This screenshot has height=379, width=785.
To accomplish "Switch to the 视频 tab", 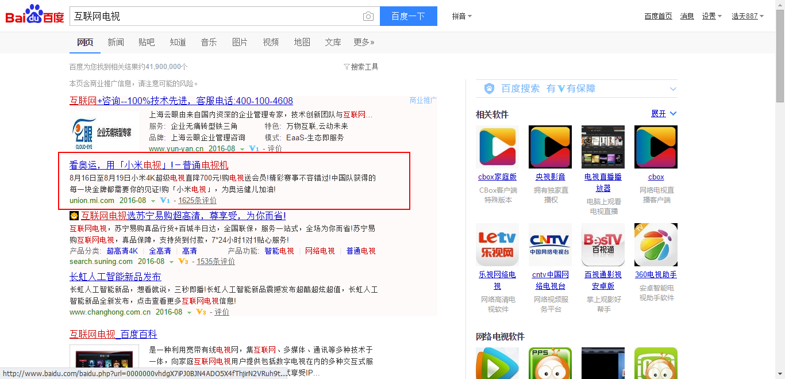I will (271, 42).
